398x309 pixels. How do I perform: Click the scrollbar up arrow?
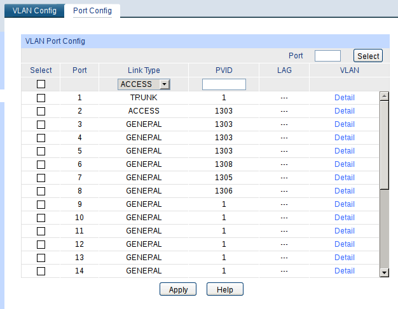pos(384,96)
